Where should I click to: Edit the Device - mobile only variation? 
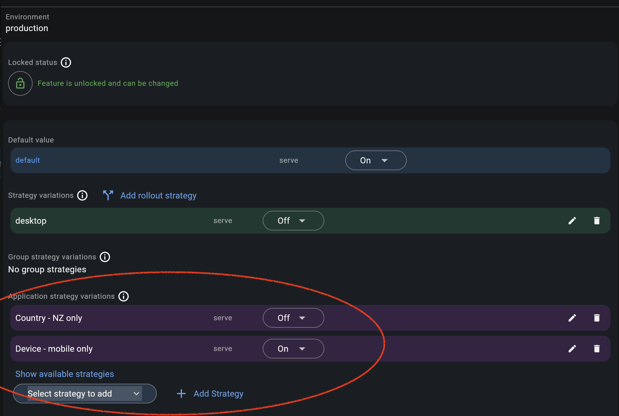(572, 349)
